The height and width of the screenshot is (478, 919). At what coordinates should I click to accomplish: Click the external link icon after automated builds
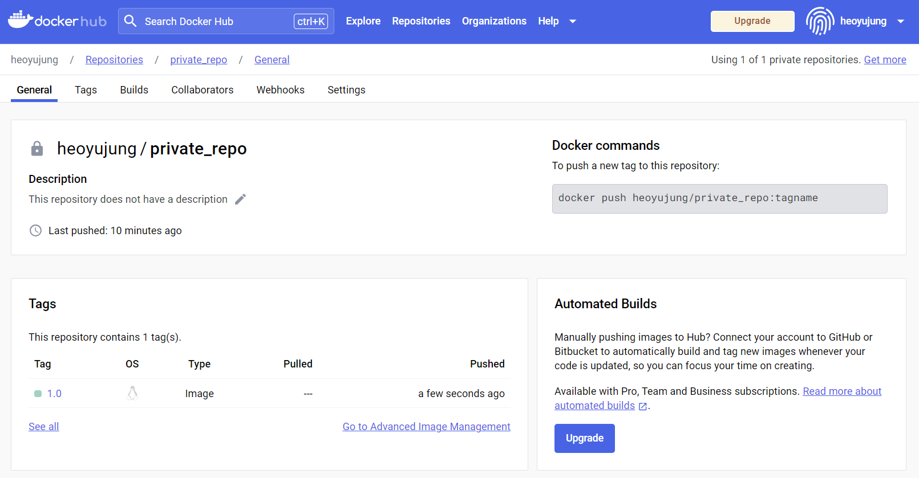click(643, 406)
